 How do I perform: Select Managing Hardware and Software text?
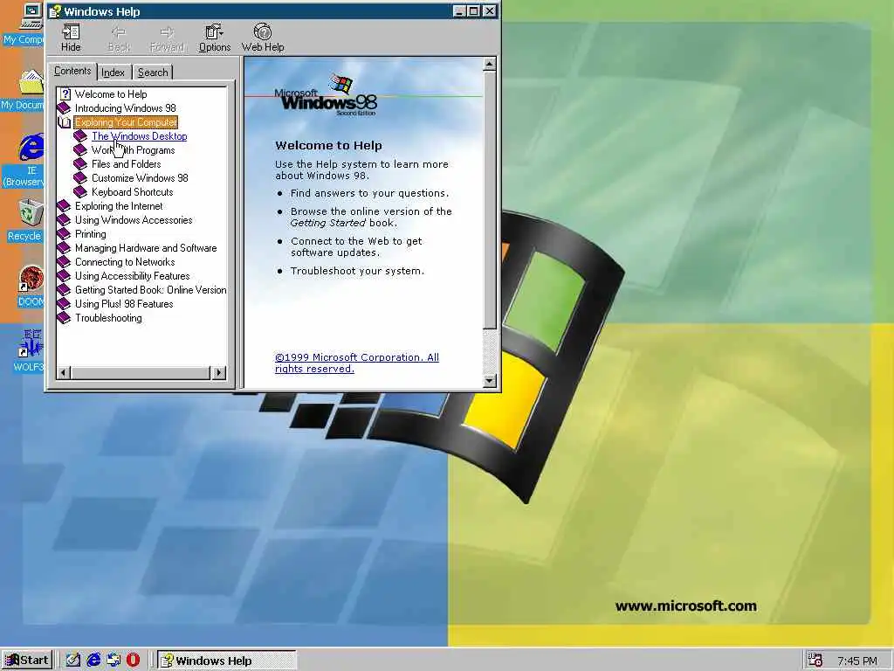tap(146, 247)
